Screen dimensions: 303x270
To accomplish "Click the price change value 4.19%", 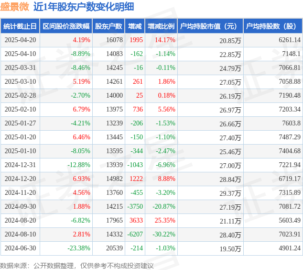I will 82,40.
